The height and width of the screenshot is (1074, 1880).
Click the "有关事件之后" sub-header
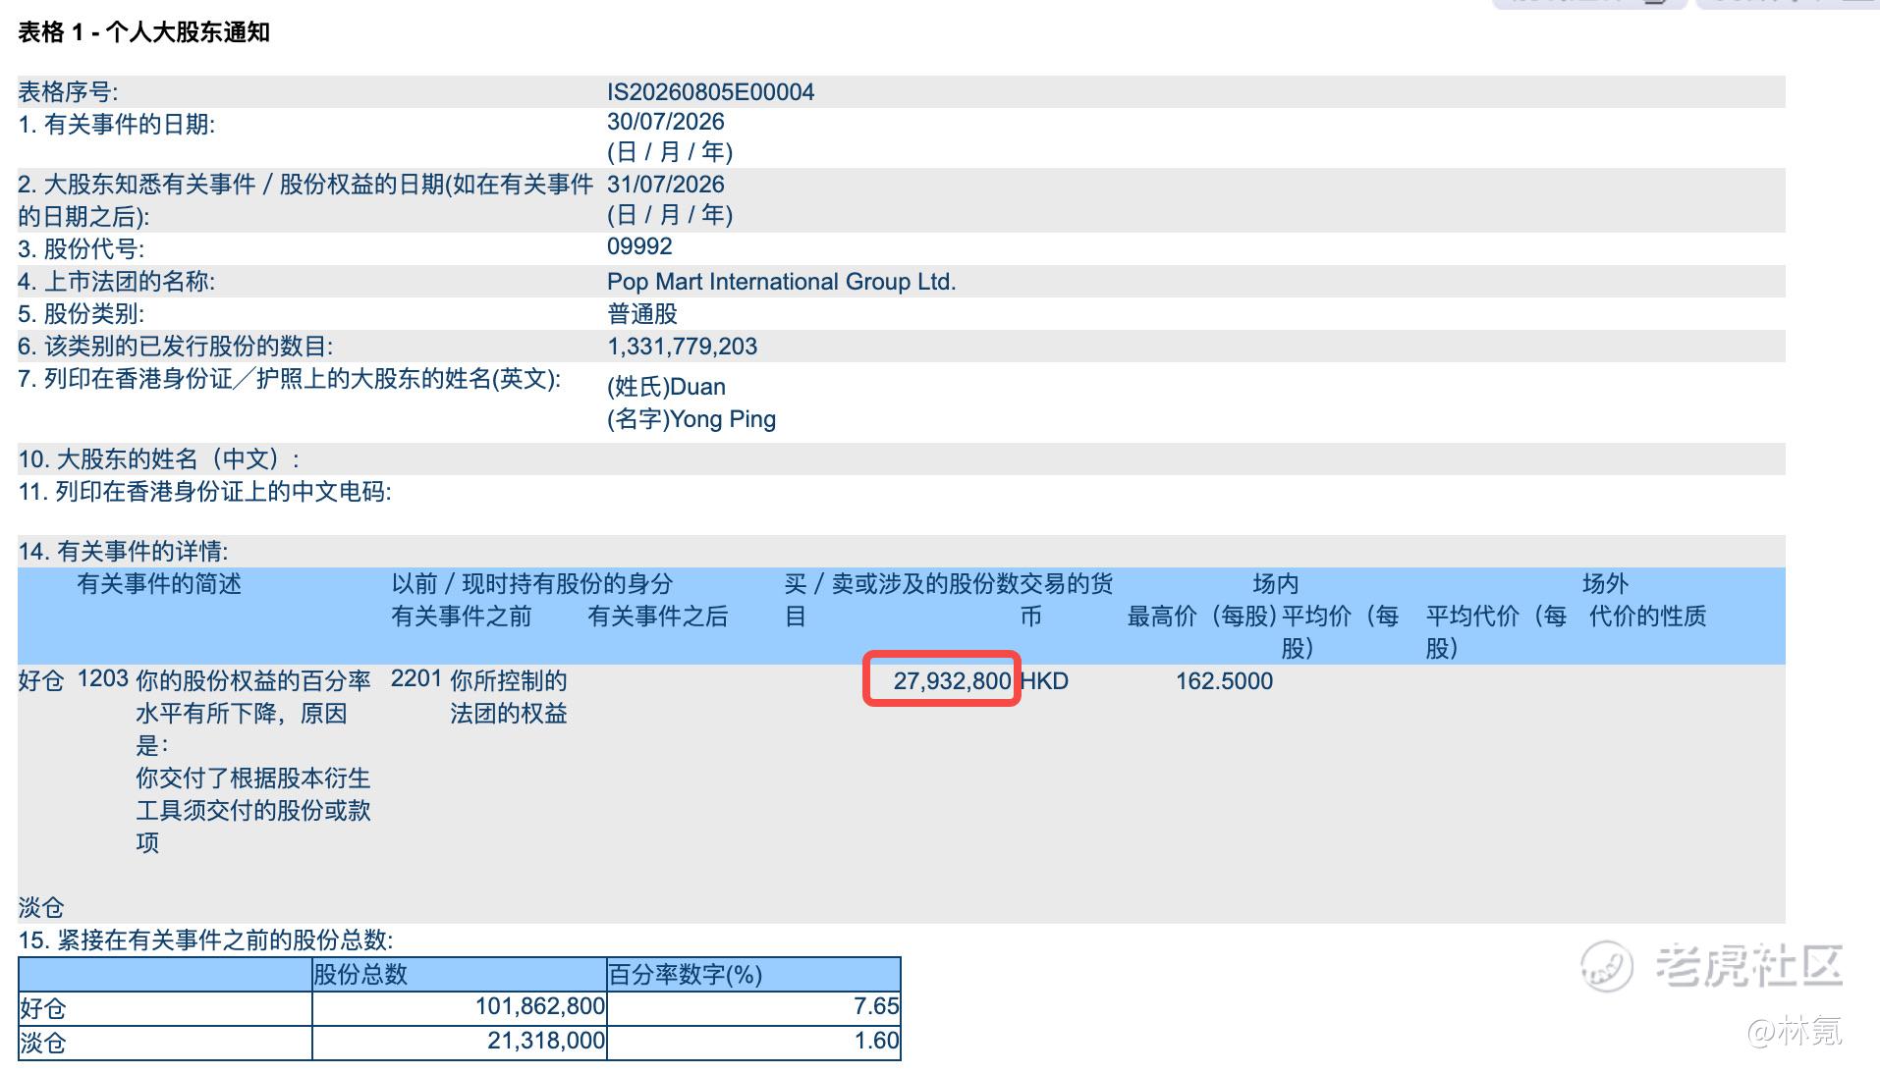[x=658, y=617]
